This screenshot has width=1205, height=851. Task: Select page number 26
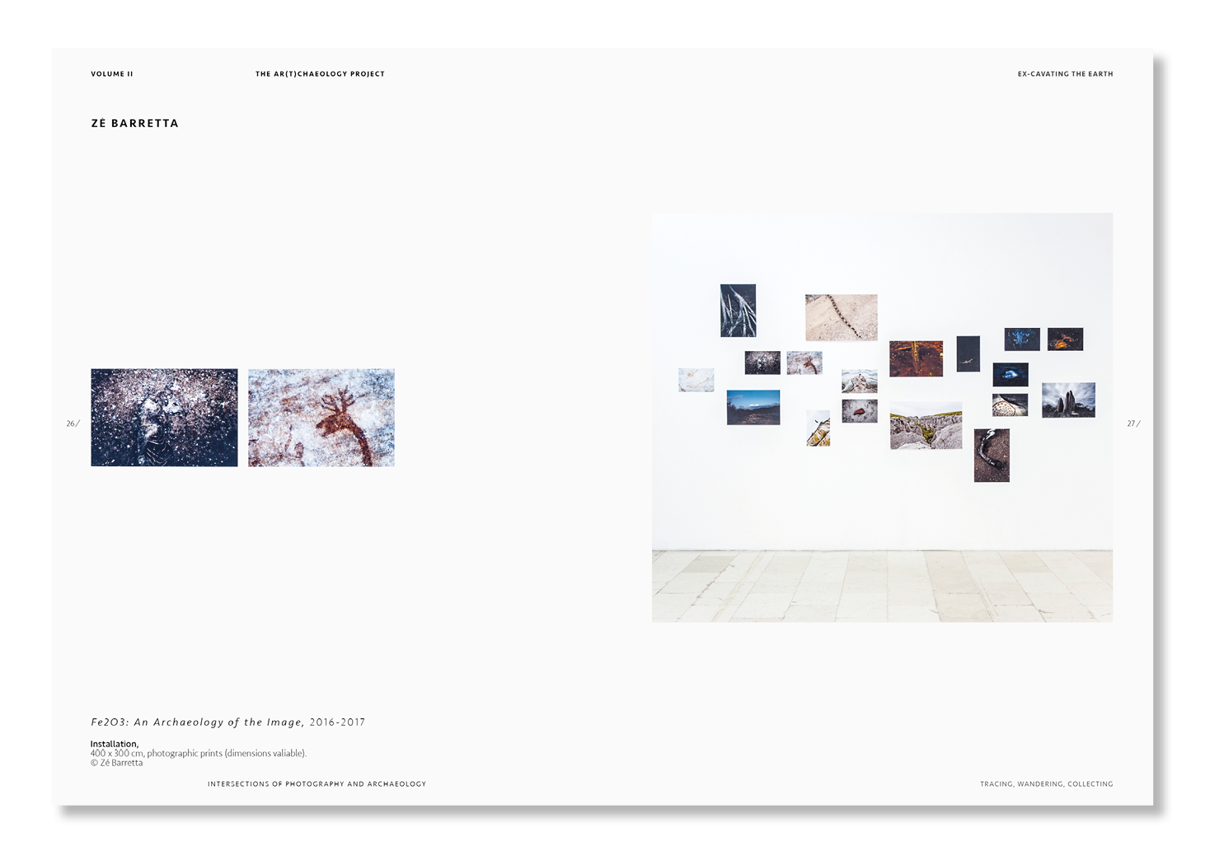pyautogui.click(x=72, y=423)
